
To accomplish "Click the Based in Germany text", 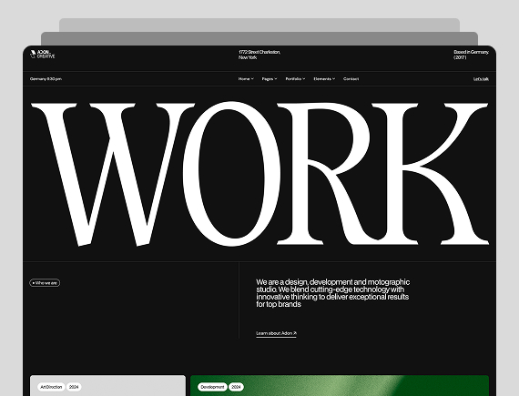I will point(471,55).
